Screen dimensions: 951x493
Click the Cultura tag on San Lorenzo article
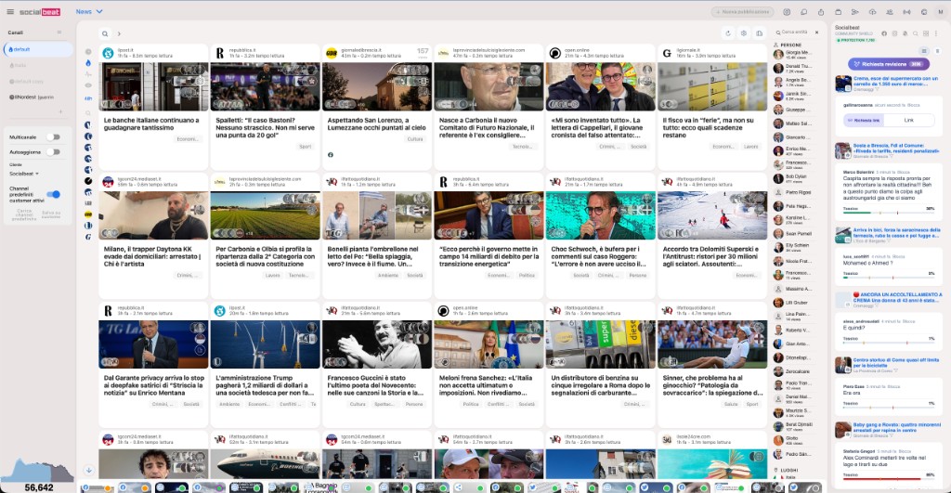click(x=415, y=139)
